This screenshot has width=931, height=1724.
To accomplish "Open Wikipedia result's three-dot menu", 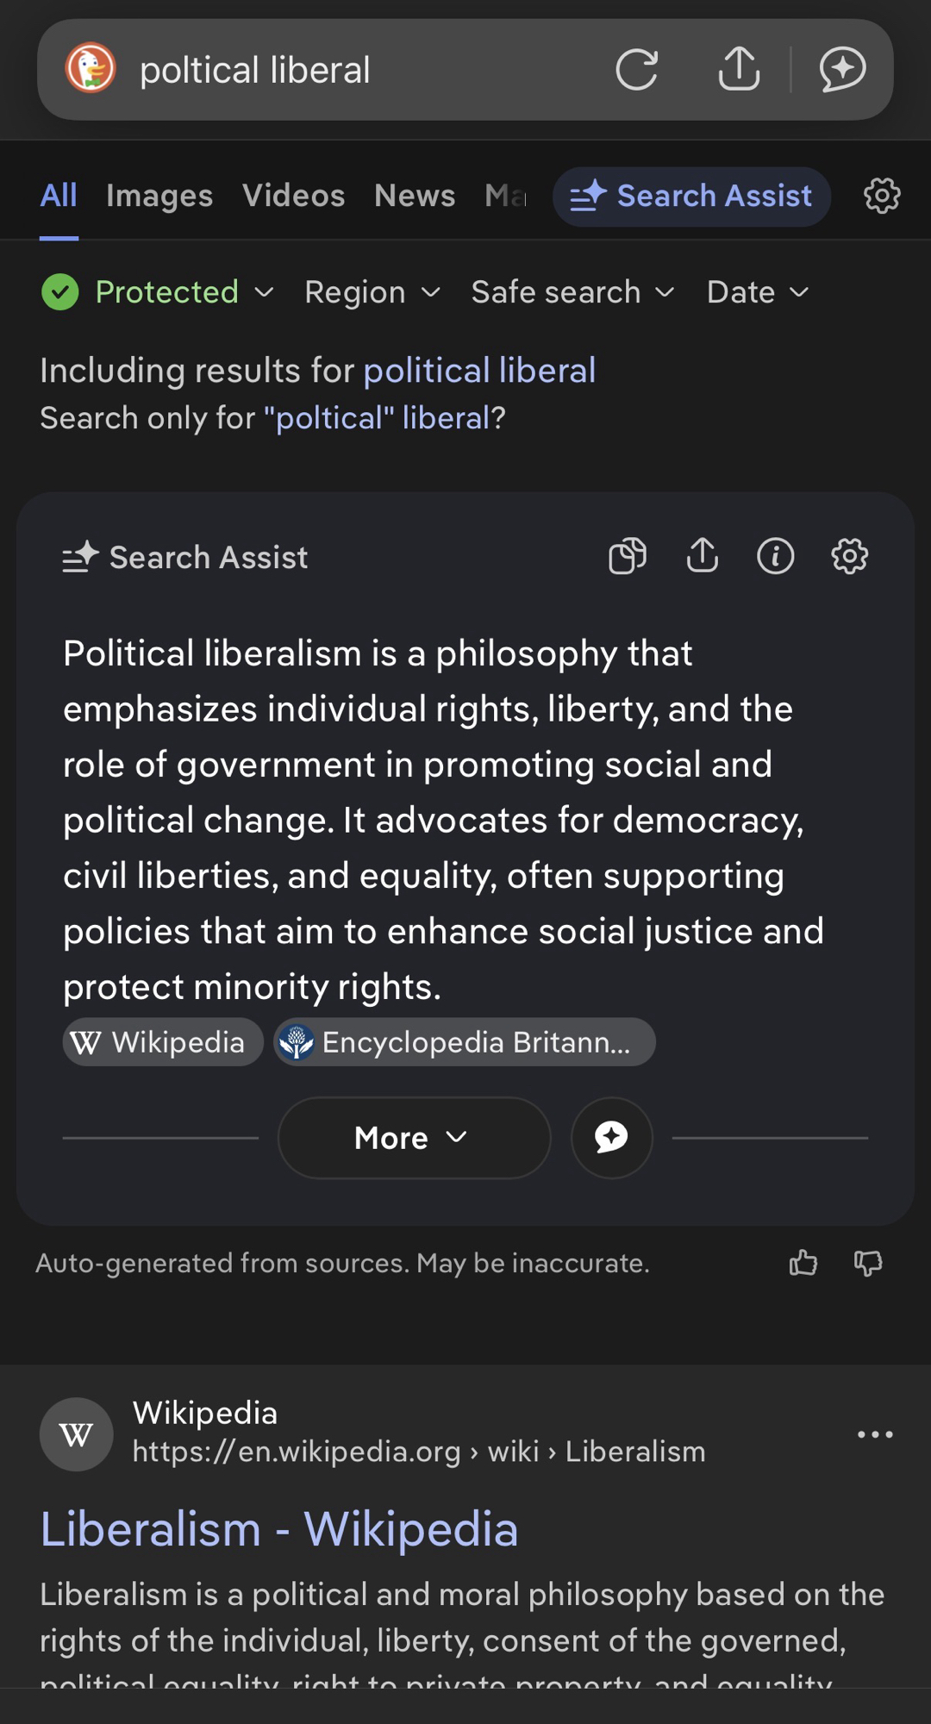I will coord(875,1434).
